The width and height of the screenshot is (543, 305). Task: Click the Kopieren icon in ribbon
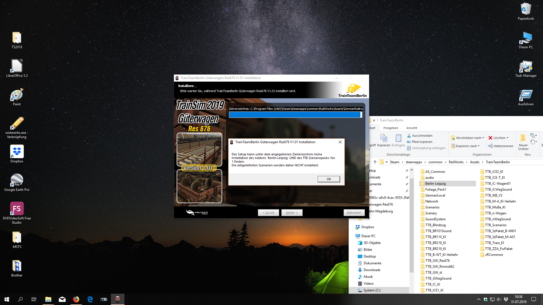point(383,138)
